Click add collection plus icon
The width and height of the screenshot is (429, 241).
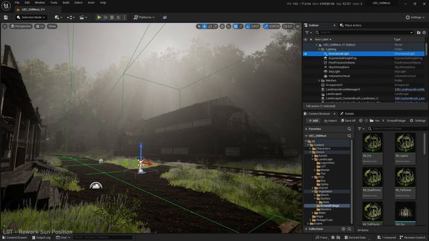343,229
